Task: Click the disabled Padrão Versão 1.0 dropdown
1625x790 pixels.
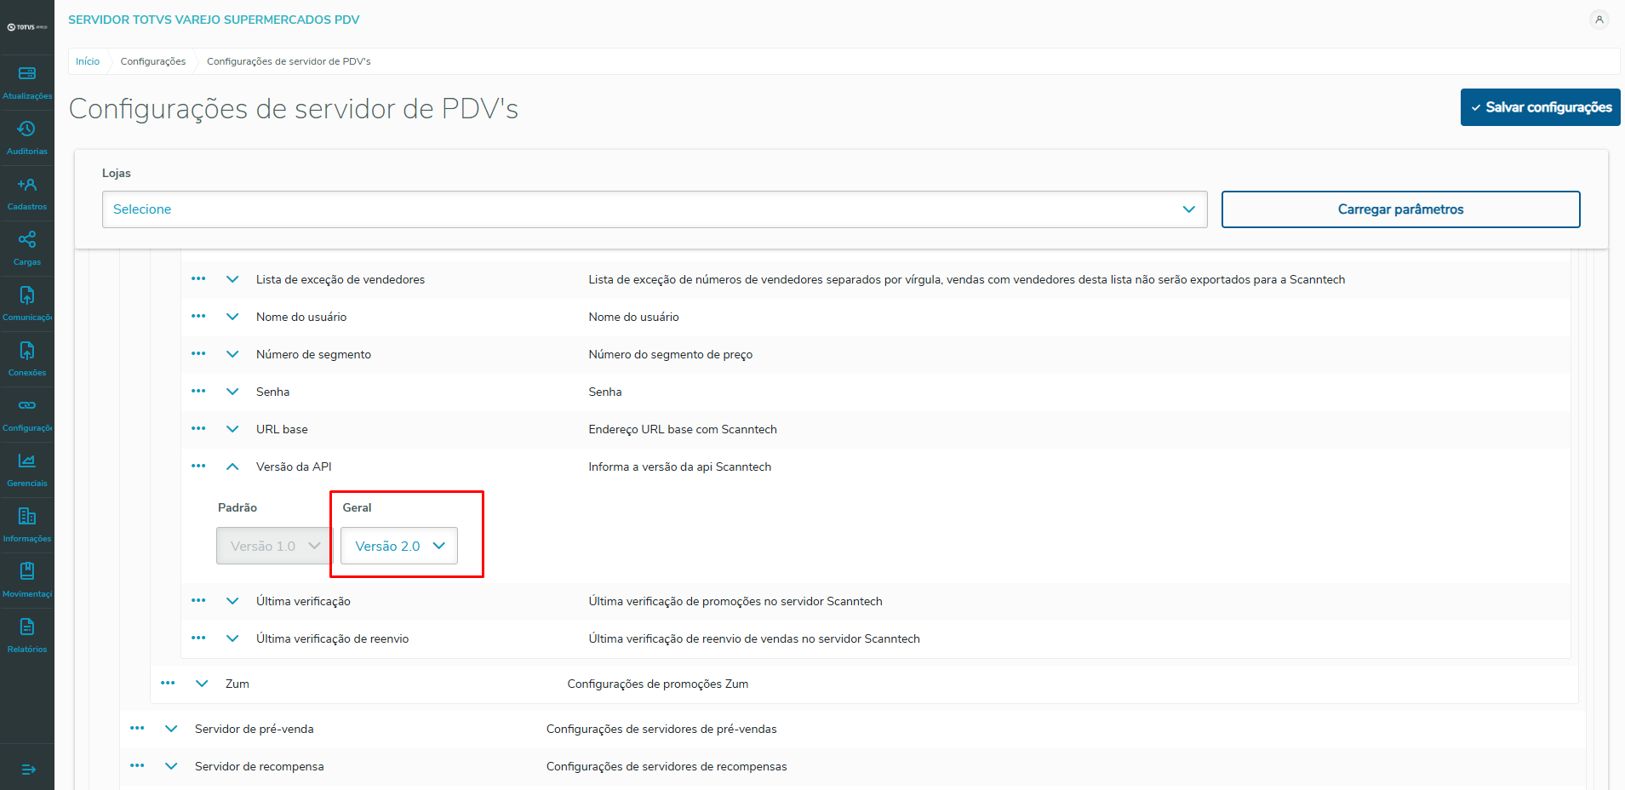Action: click(x=273, y=546)
